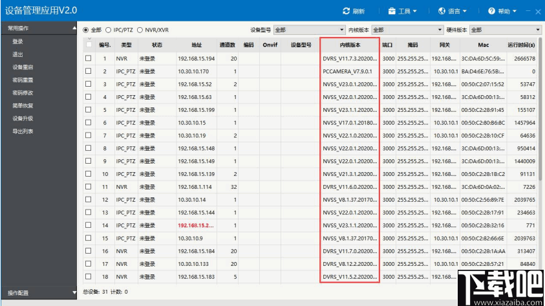Select 设备重启 in the sidebar
Image resolution: width=545 pixels, height=306 pixels.
coord(23,67)
